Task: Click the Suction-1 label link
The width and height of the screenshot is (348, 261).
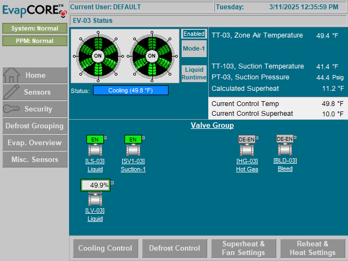Action: 133,169
